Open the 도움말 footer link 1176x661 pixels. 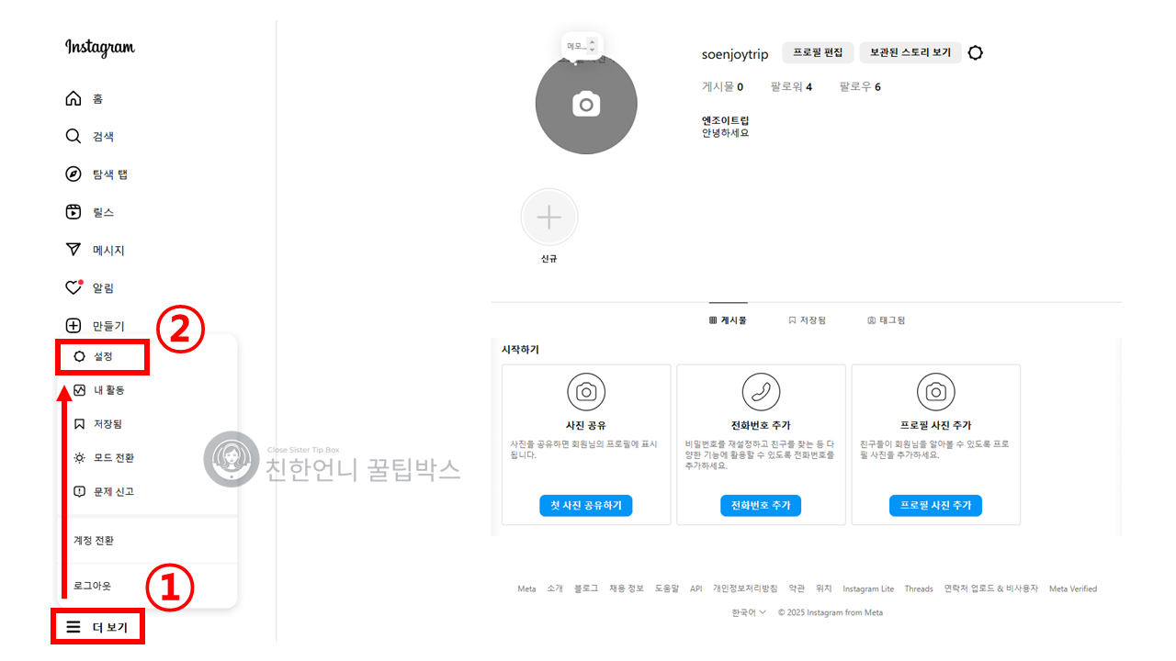[667, 588]
